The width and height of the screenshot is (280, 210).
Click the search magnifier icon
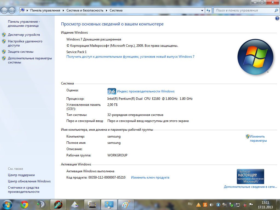276,11
